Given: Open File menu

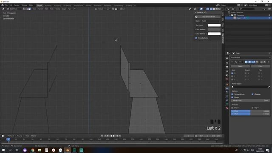Looking at the screenshot, I should tap(6, 5).
